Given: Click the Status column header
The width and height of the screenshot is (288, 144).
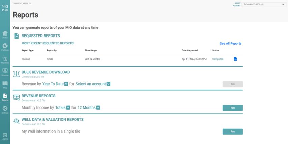Looking at the screenshot, I should point(215,50).
